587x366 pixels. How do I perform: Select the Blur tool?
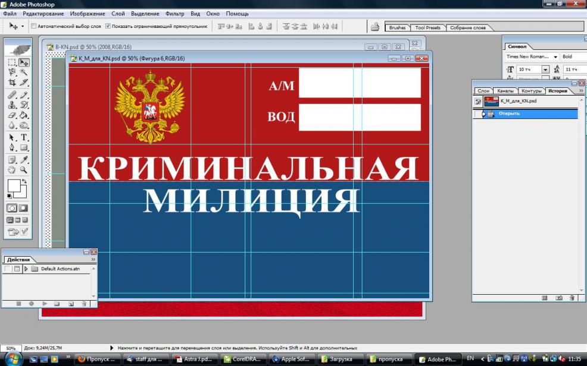(x=12, y=125)
